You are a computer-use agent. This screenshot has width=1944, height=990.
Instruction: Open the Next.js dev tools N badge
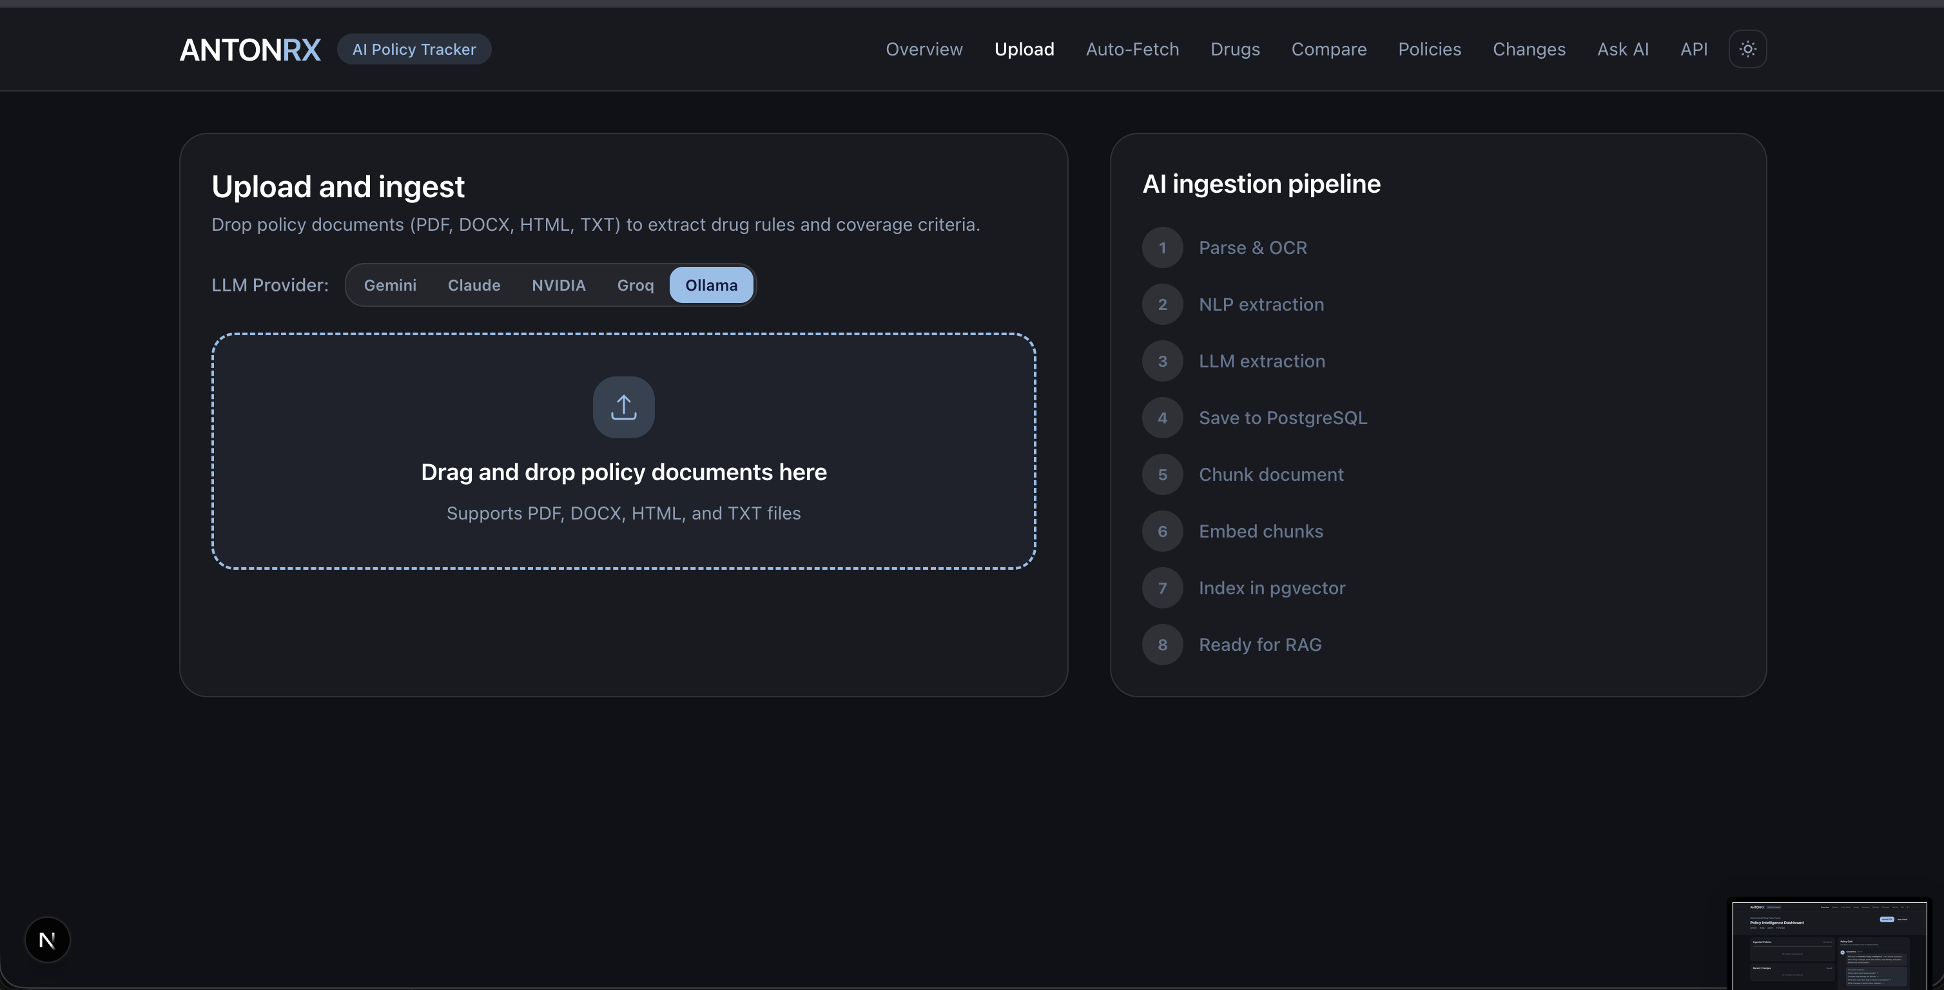[48, 940]
